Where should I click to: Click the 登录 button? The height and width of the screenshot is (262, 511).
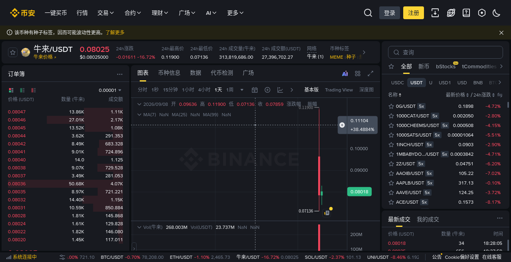tap(390, 13)
